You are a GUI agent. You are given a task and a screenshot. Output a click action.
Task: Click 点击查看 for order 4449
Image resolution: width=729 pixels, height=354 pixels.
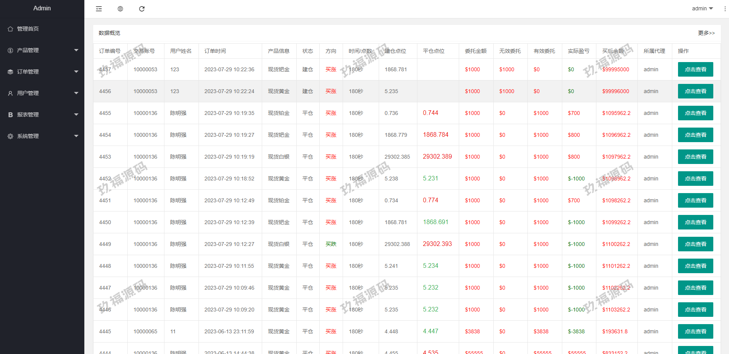pyautogui.click(x=695, y=244)
